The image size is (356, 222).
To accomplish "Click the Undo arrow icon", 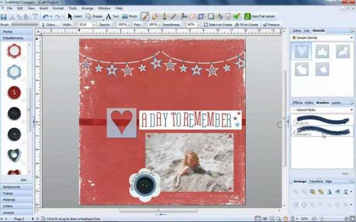I will [x=46, y=17].
